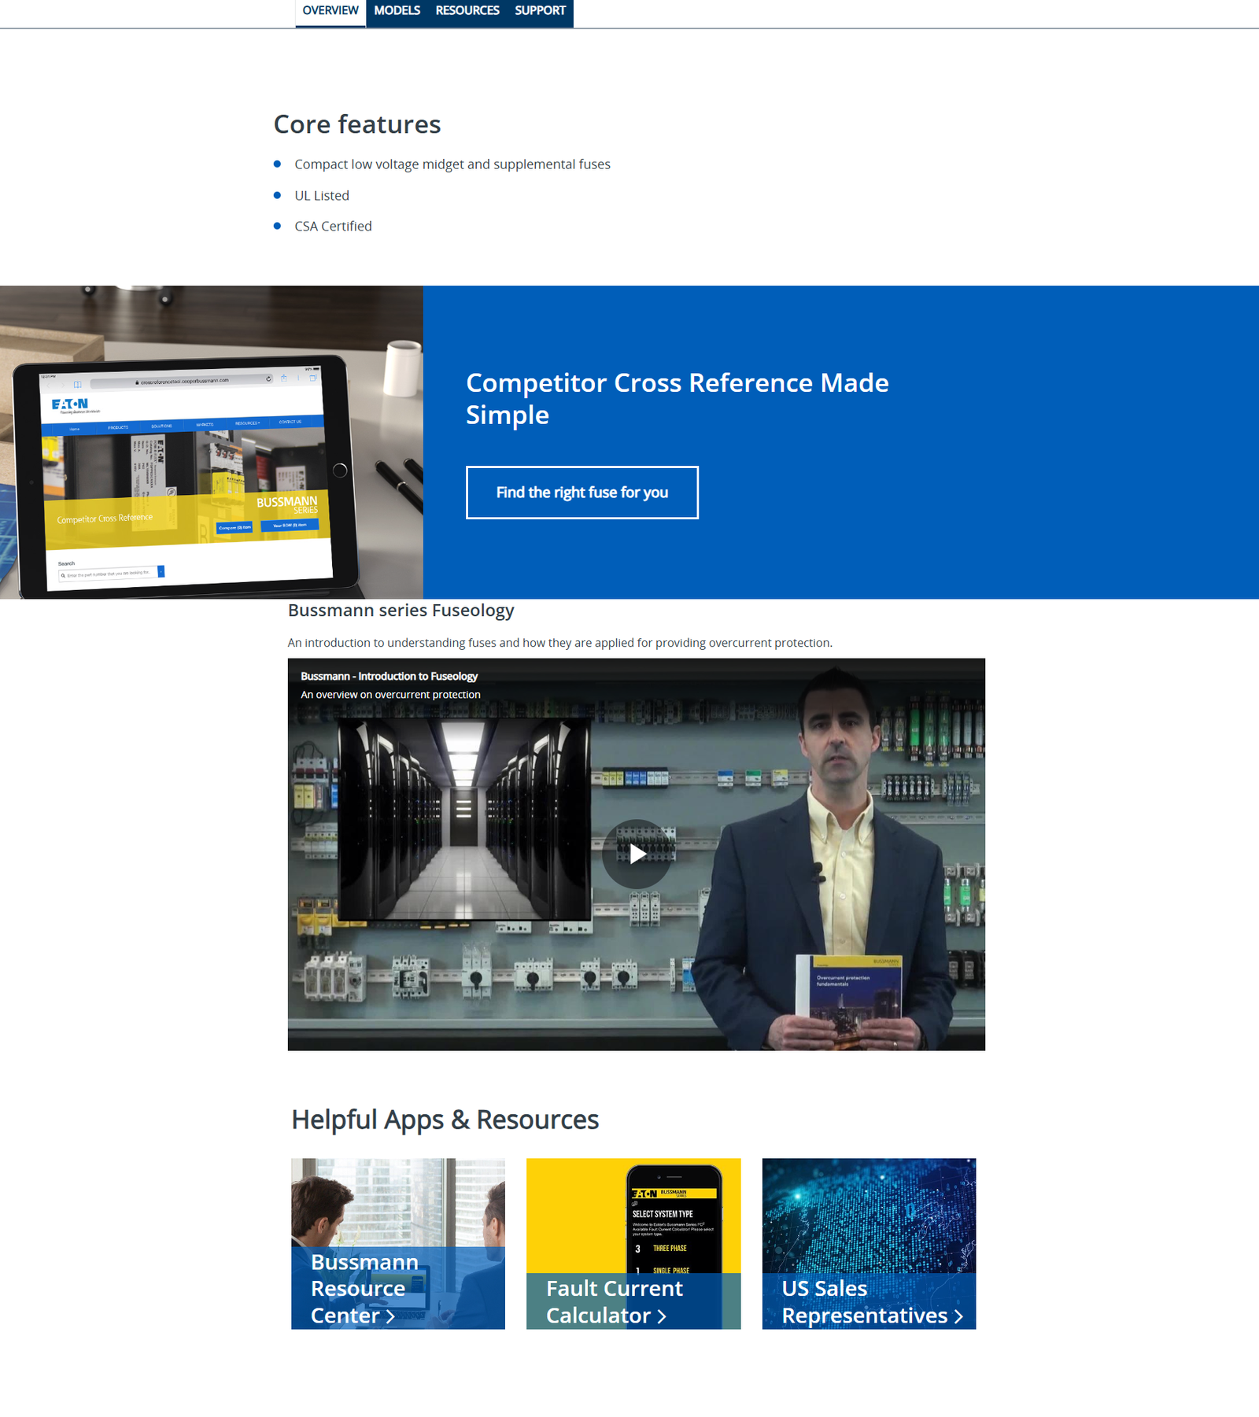Click the video title Bussmann - Introduction to Fuseology
1259x1417 pixels.
(389, 676)
